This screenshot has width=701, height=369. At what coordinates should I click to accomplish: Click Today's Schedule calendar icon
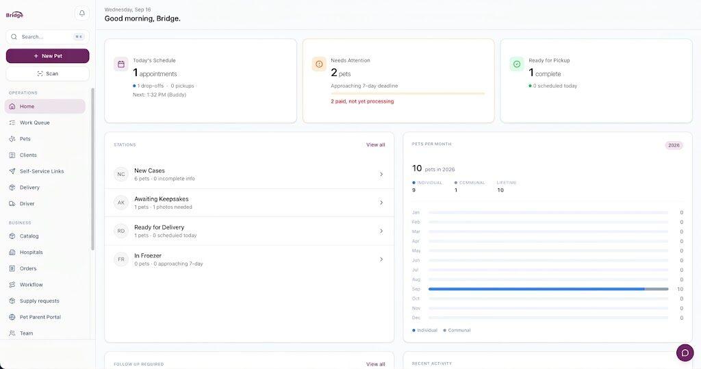121,64
